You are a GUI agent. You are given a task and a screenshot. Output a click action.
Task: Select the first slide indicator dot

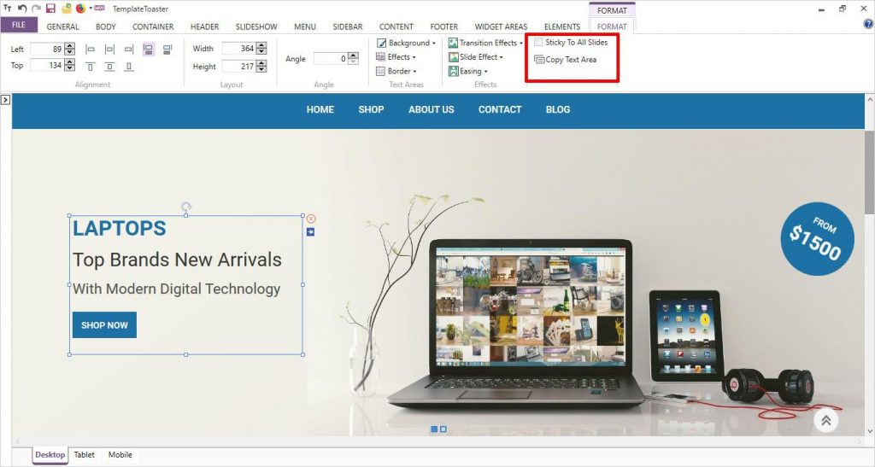click(434, 429)
